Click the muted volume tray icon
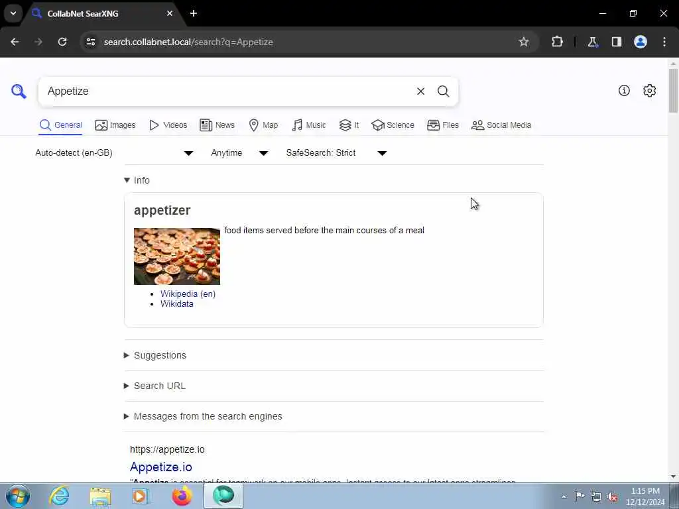The image size is (679, 509). click(612, 496)
